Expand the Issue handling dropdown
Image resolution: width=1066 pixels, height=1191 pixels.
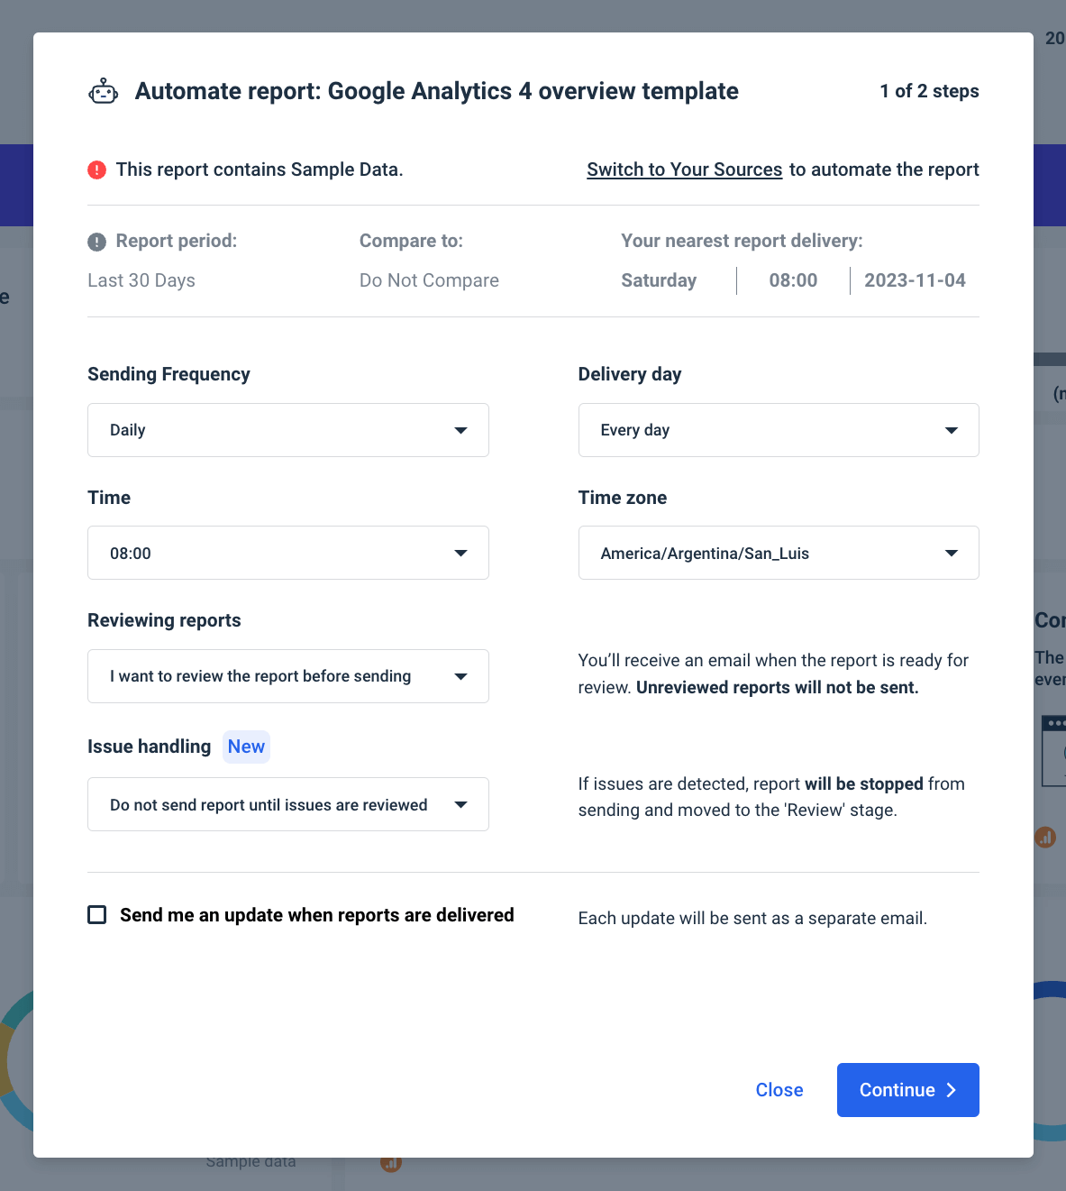tap(287, 804)
